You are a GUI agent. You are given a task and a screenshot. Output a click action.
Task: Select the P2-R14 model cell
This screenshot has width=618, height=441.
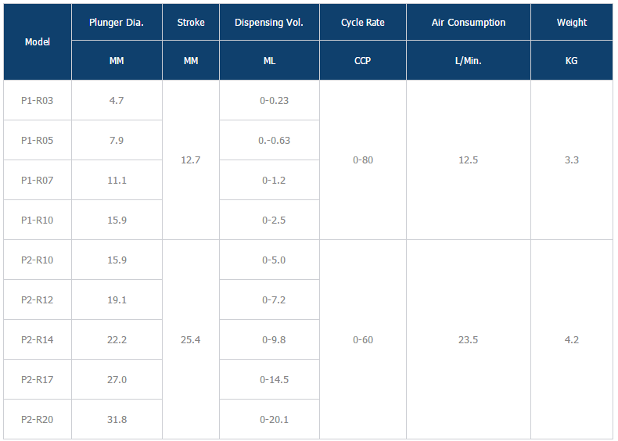[x=38, y=339]
